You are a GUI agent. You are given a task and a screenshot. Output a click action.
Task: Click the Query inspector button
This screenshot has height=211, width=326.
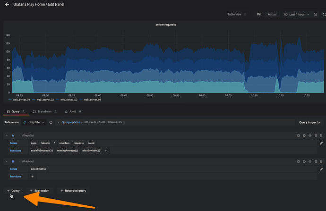[310, 122]
